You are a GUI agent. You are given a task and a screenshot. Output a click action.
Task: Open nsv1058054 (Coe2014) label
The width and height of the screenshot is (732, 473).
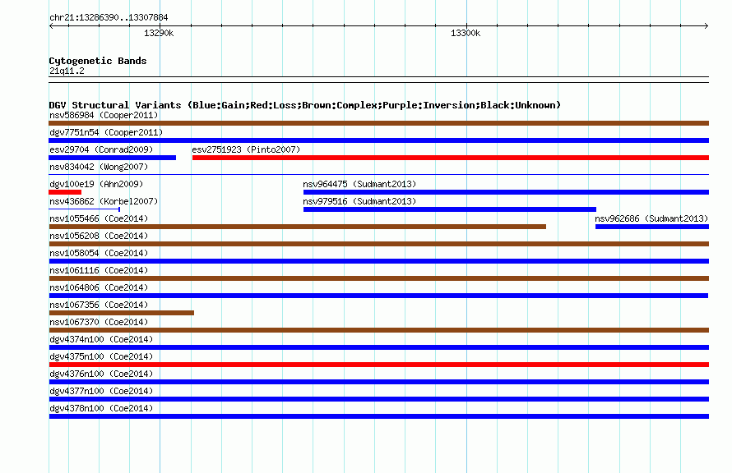click(99, 253)
